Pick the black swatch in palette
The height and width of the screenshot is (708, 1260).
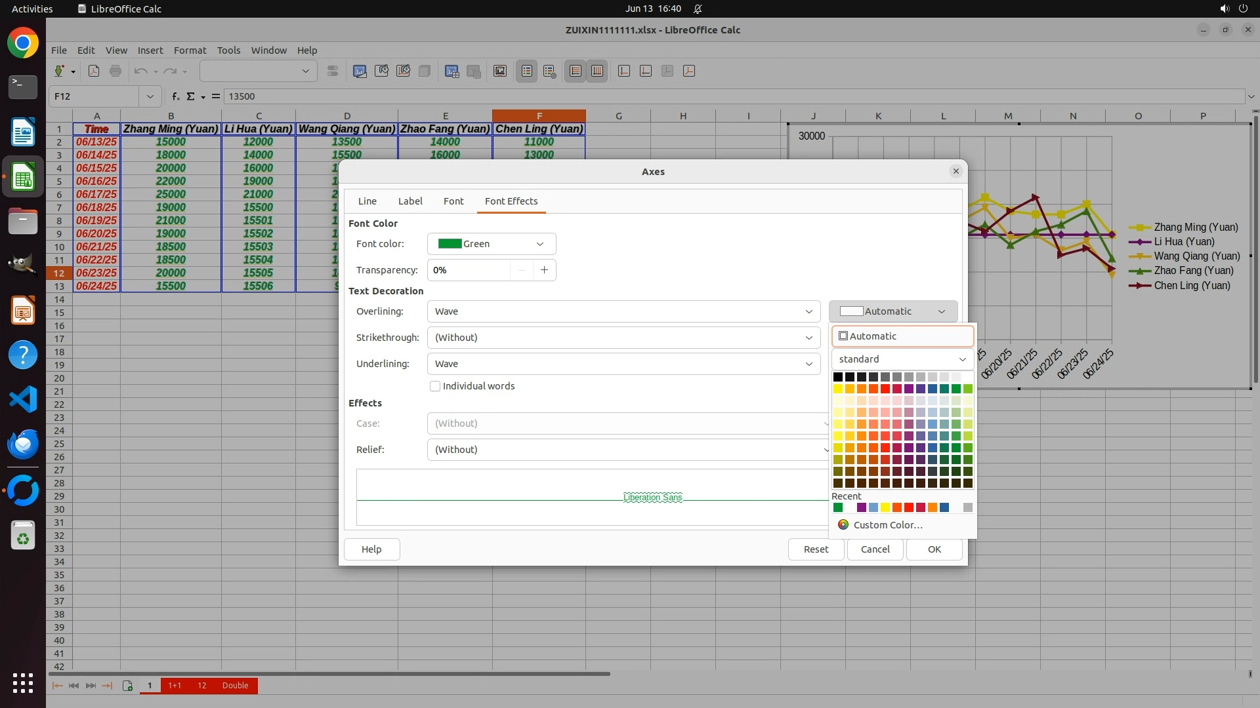pos(838,377)
